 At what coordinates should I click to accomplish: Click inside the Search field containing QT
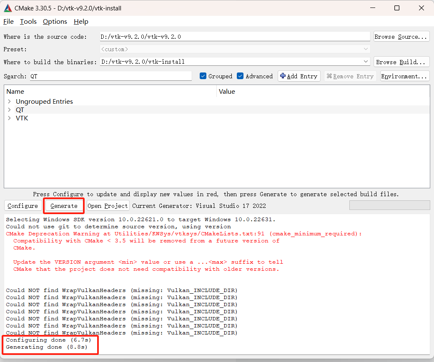point(104,76)
